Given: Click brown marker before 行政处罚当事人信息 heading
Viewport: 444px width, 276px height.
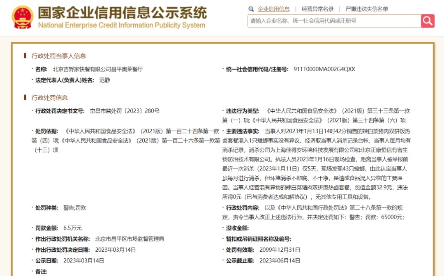Looking at the screenshot, I should point(25,56).
